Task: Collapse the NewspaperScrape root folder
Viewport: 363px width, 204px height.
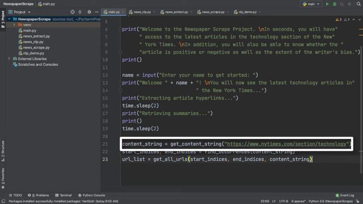Action: [x=9, y=19]
